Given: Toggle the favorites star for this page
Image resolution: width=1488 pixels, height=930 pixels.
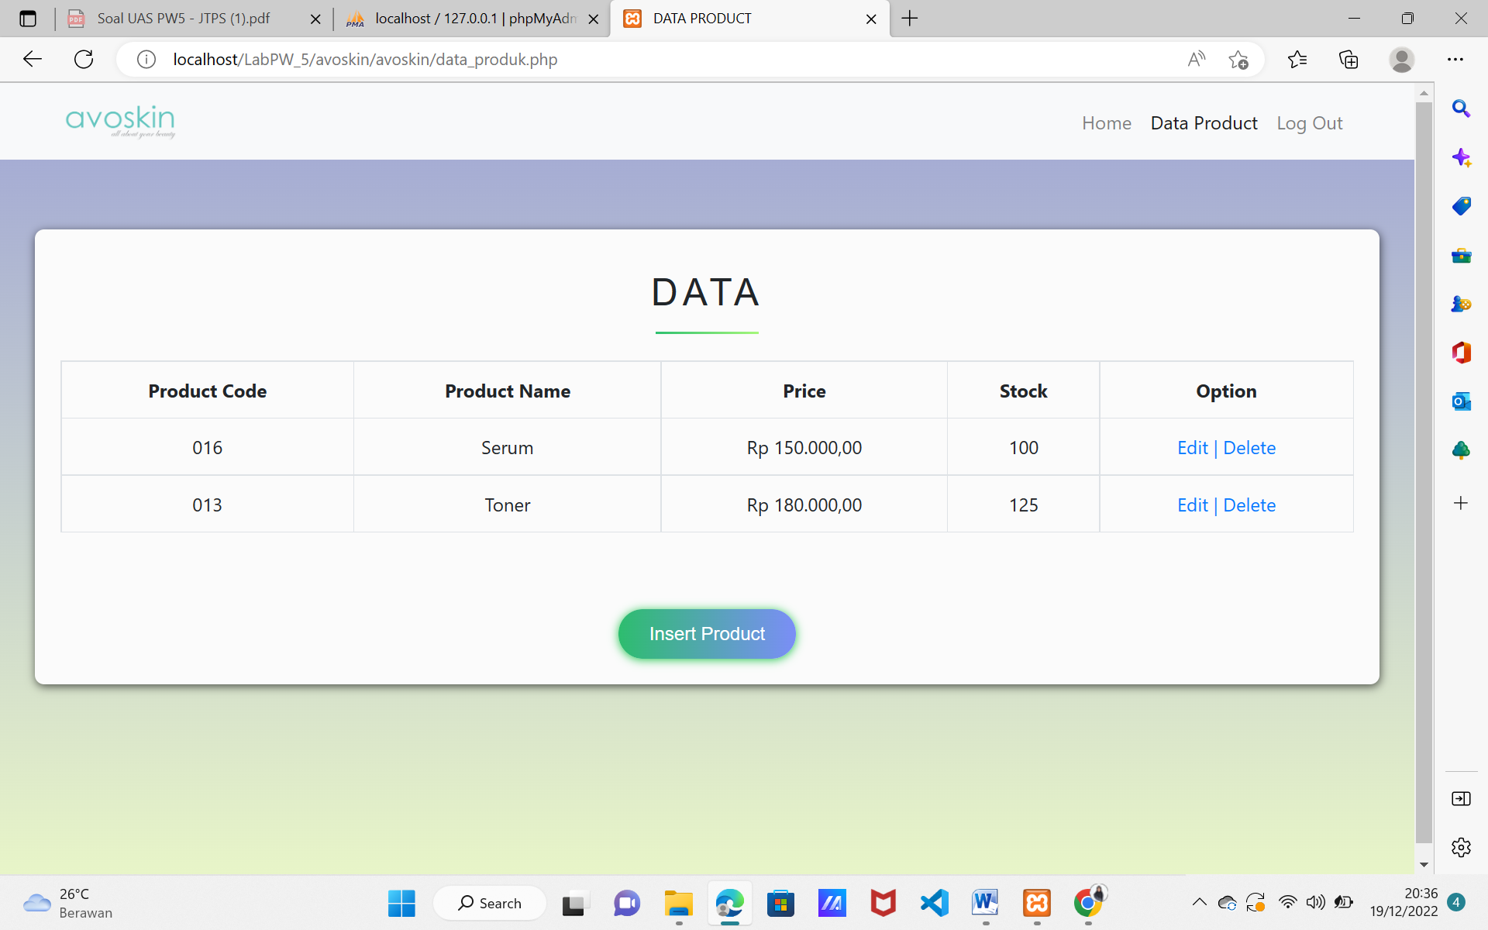Looking at the screenshot, I should (x=1238, y=59).
